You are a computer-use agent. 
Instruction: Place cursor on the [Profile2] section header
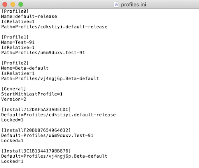tap(15, 63)
